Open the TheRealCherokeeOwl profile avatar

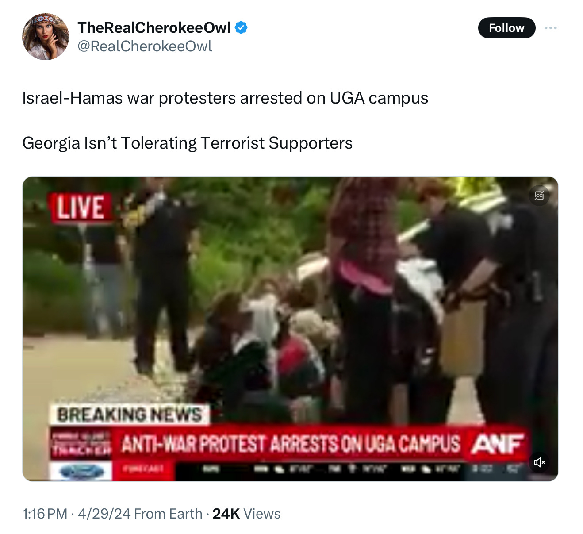(46, 37)
